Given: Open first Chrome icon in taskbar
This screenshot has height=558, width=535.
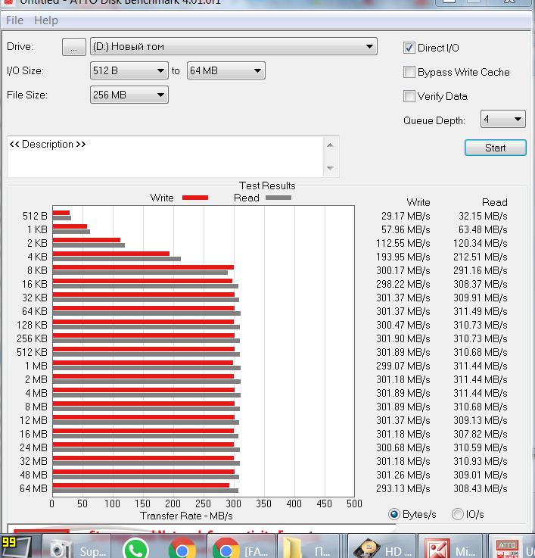Looking at the screenshot, I should [x=182, y=549].
